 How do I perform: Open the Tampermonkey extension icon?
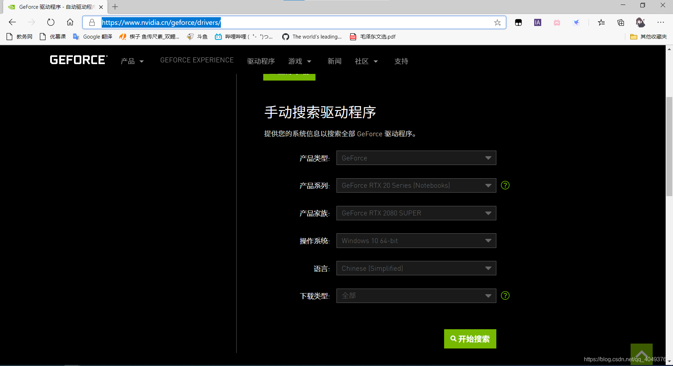[518, 23]
